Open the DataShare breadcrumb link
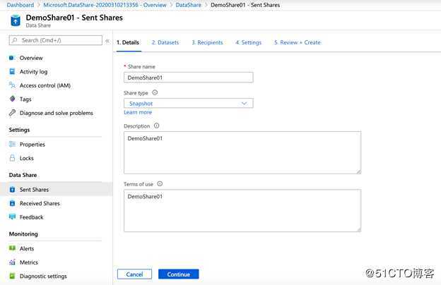Screen dimensions: 441x285 pos(189,5)
